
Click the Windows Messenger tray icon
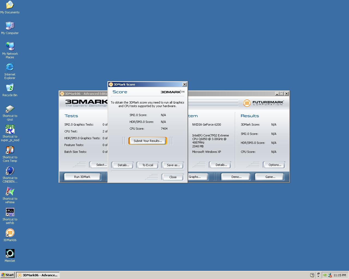tap(330, 275)
